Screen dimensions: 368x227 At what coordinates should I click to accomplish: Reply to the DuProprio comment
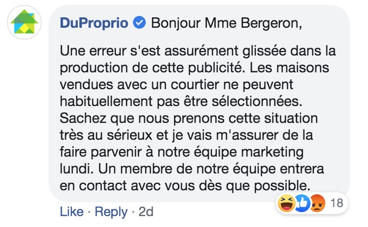[x=111, y=212]
